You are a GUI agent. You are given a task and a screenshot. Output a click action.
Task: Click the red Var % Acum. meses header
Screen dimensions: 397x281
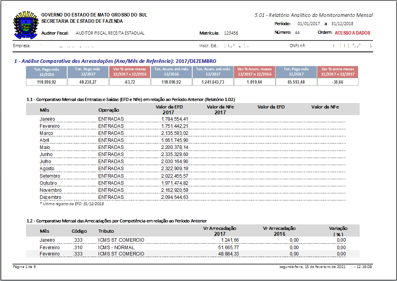coord(254,72)
